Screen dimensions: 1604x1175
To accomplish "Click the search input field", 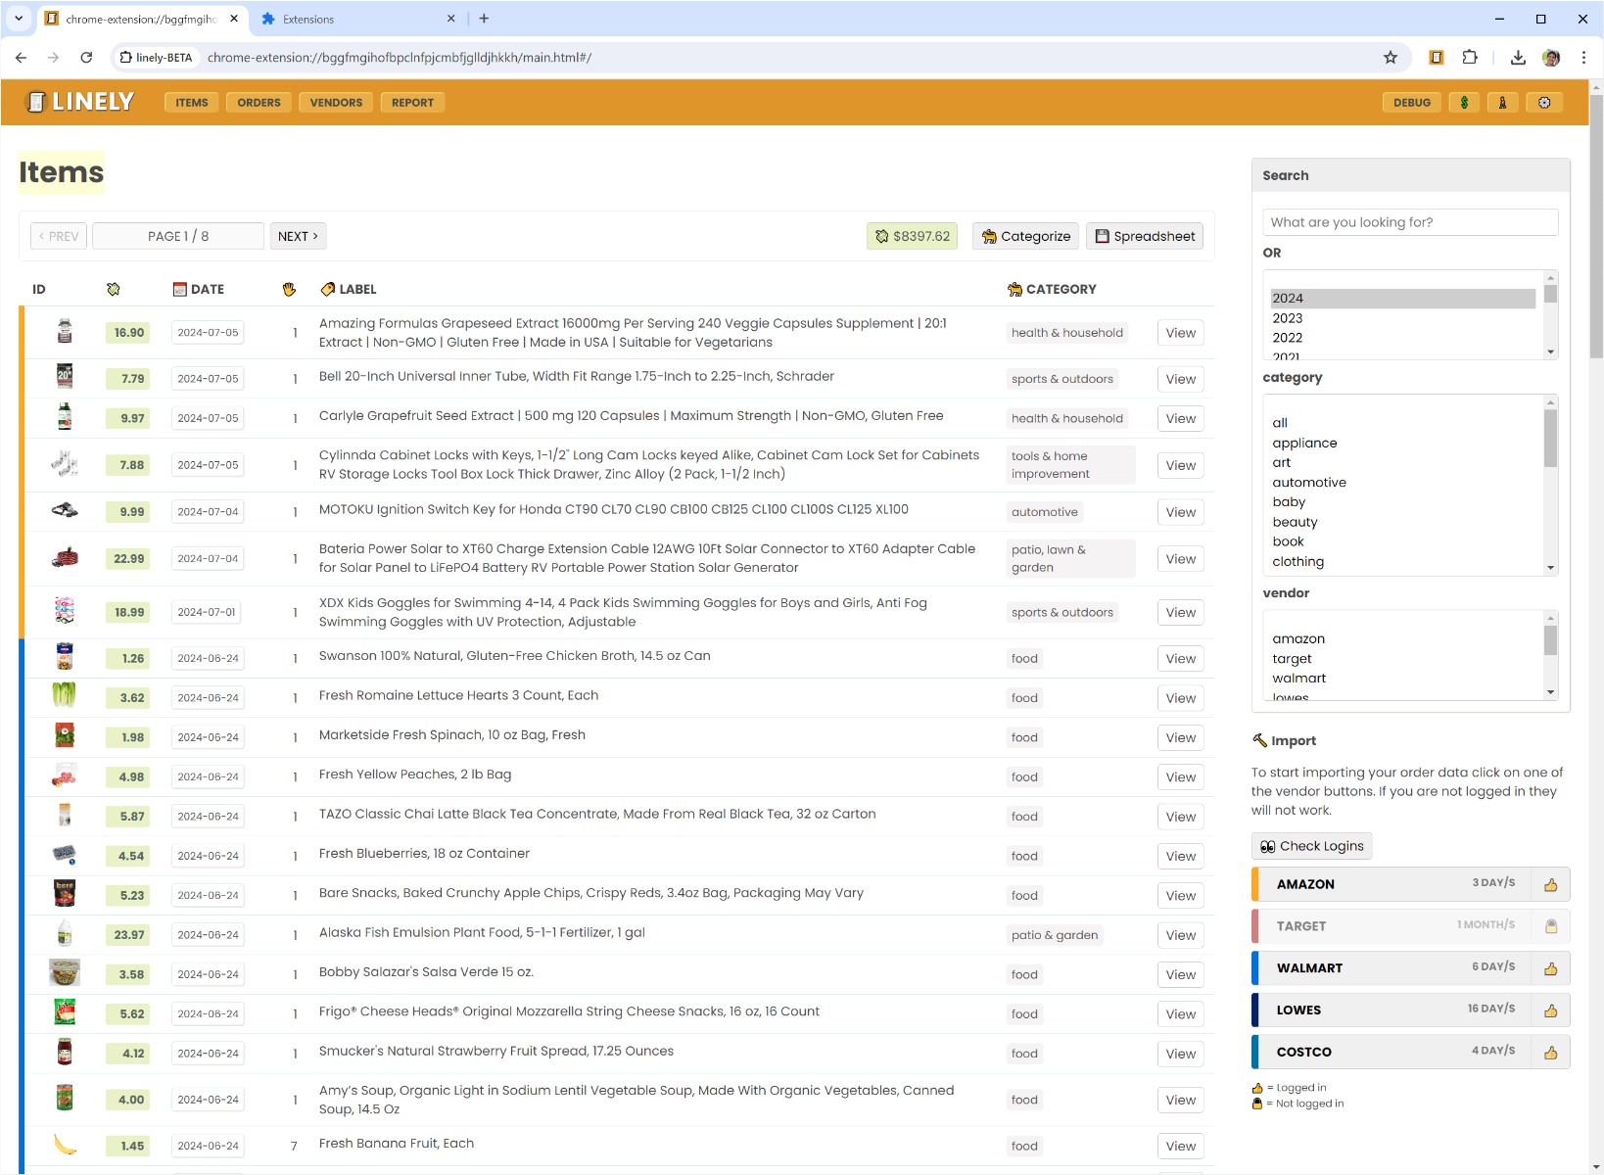I will point(1409,222).
